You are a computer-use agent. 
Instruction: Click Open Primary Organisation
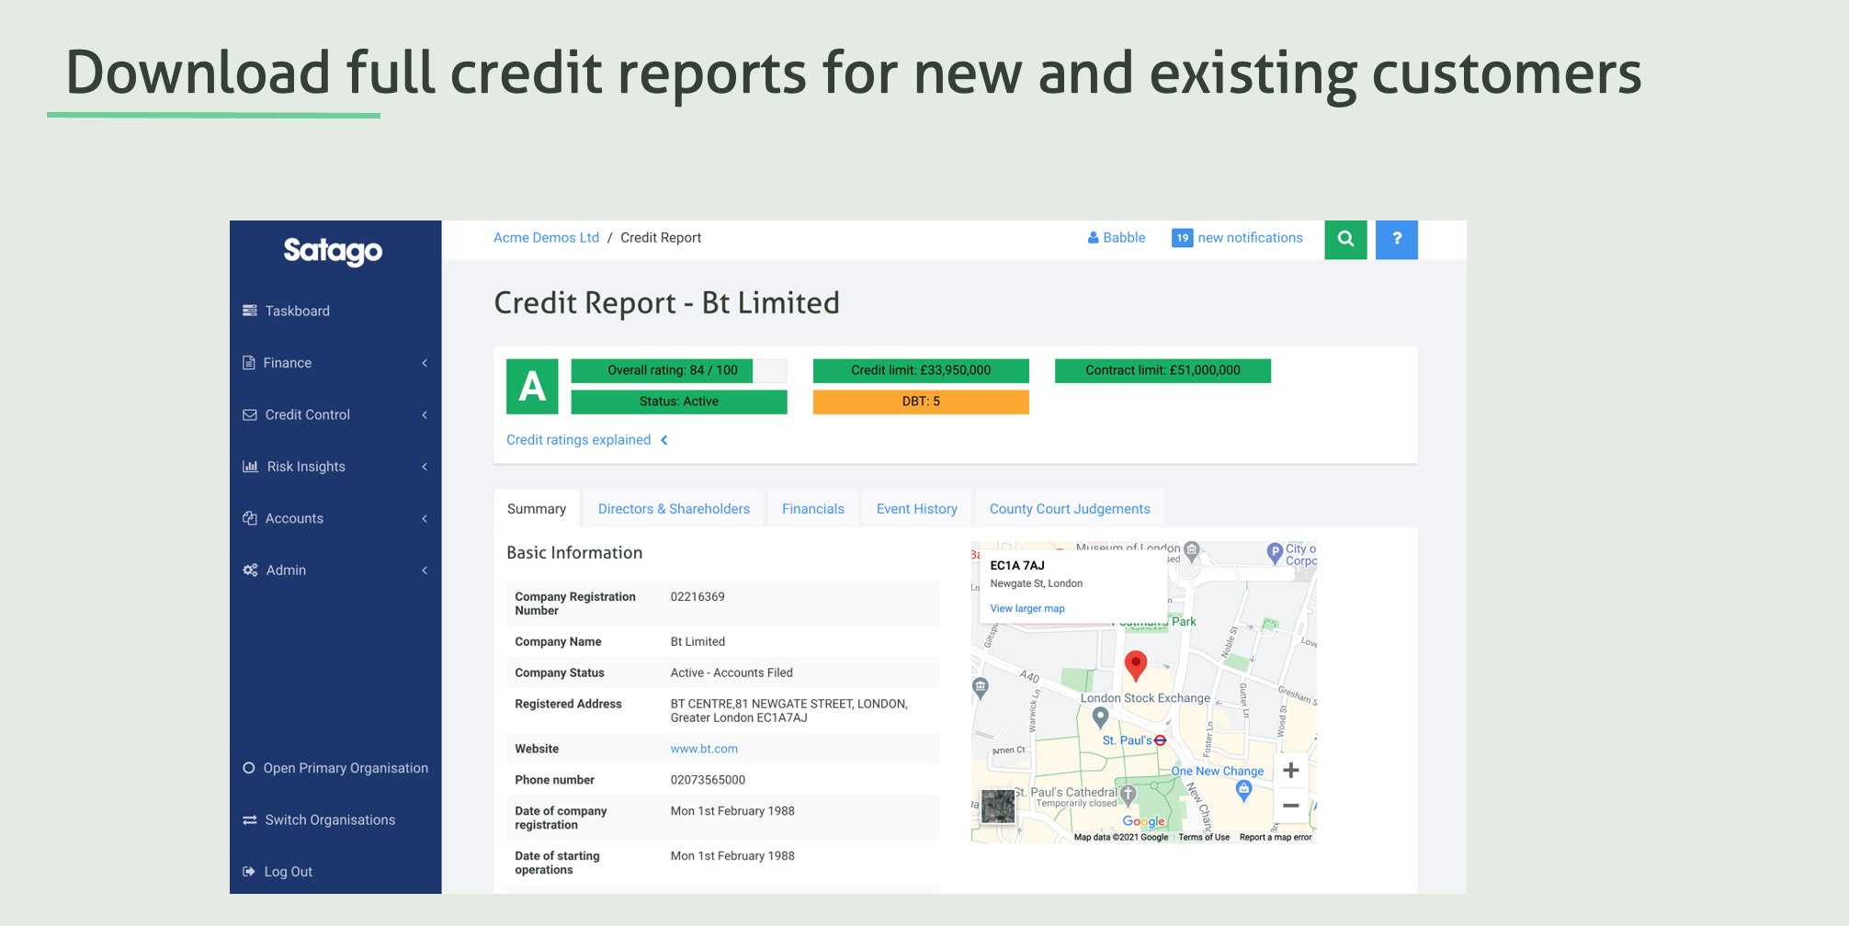click(x=346, y=768)
